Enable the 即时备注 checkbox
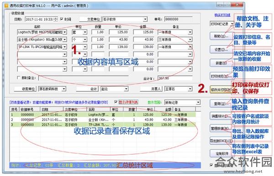 click(19, 78)
